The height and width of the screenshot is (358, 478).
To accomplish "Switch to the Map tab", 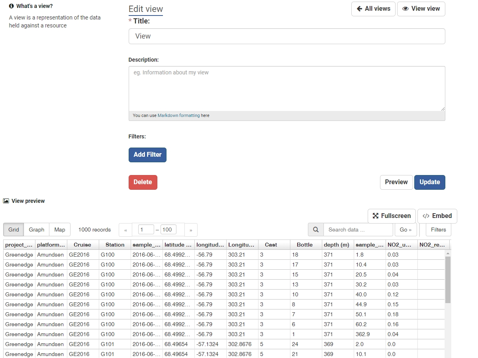I will (60, 230).
